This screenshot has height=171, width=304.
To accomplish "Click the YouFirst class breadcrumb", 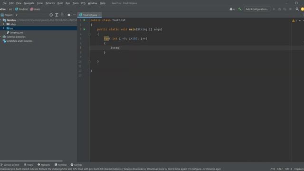I will (21, 9).
